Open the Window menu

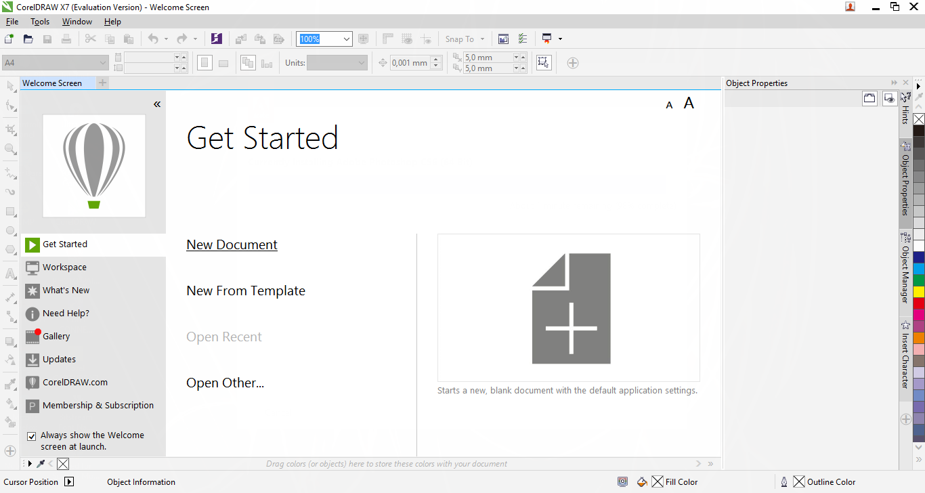pyautogui.click(x=77, y=22)
